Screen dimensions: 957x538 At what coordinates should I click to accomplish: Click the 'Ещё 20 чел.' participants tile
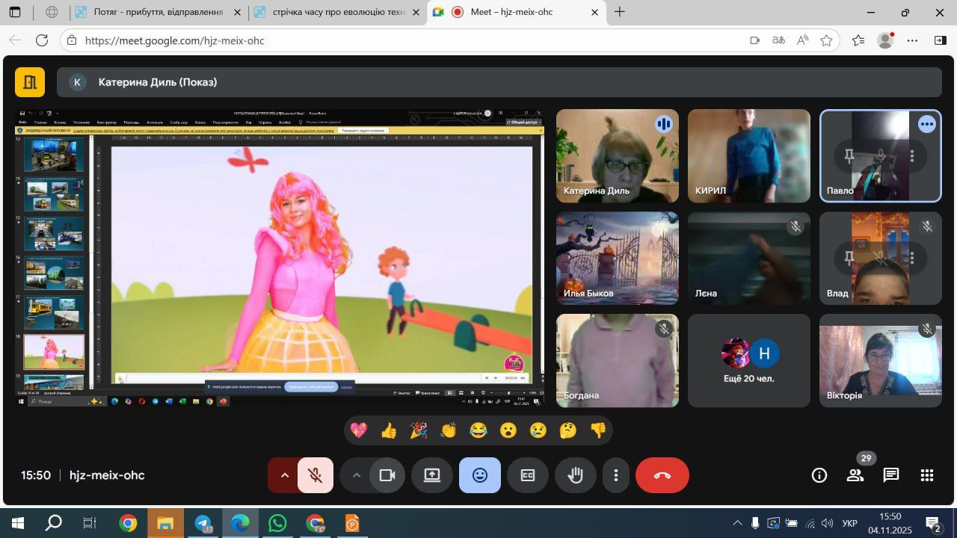click(749, 360)
